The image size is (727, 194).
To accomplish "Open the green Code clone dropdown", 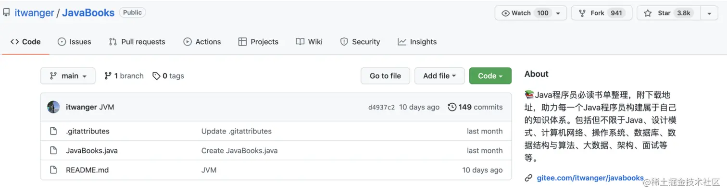I will tap(490, 76).
